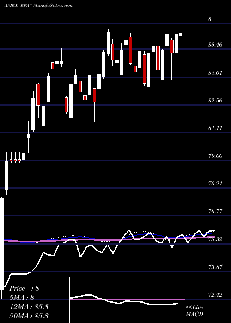The height and width of the screenshot is (323, 231).
Task: Click the 76.77 price axis label
Action: coord(215,211)
